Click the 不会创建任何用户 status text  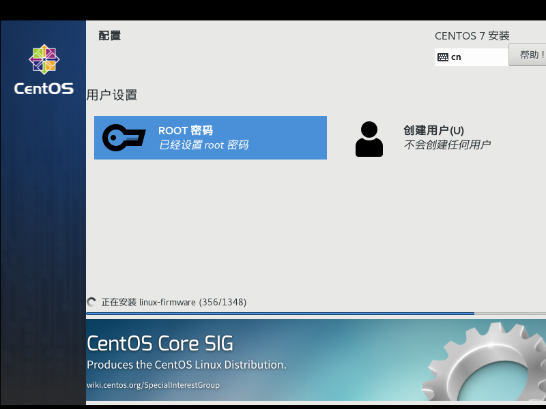coord(448,145)
